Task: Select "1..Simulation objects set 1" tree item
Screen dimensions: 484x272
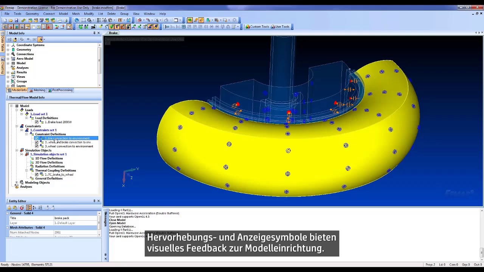Action: pos(48,154)
